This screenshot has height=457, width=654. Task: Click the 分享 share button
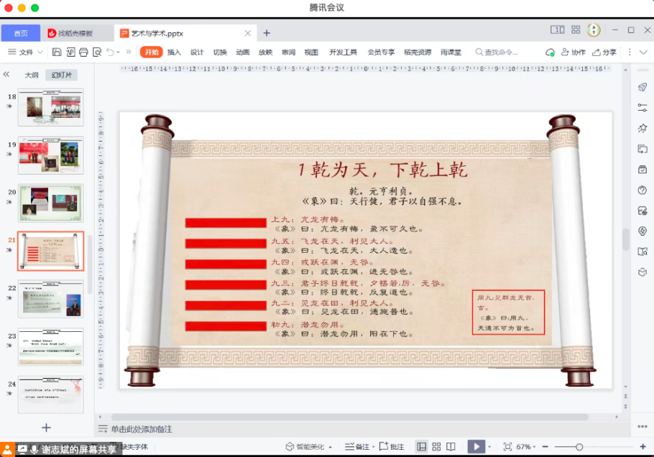point(604,52)
